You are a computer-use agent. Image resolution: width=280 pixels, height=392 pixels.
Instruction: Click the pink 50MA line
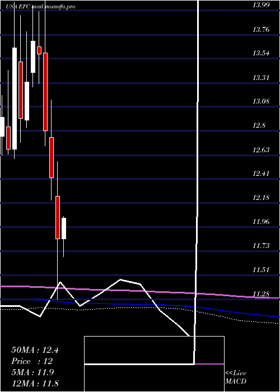coord(140,291)
